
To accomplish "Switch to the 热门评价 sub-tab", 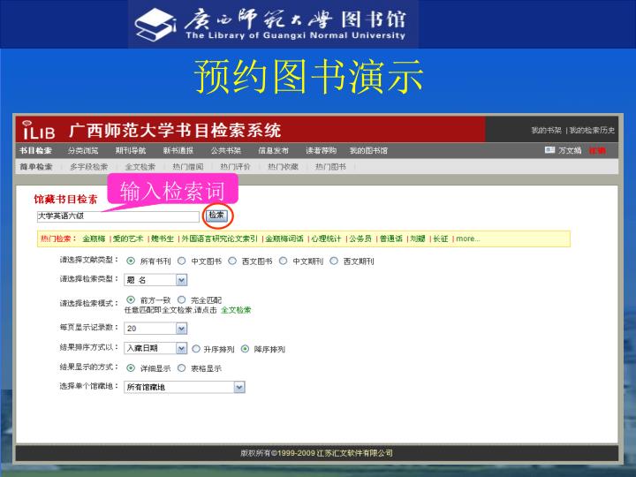I will [235, 167].
